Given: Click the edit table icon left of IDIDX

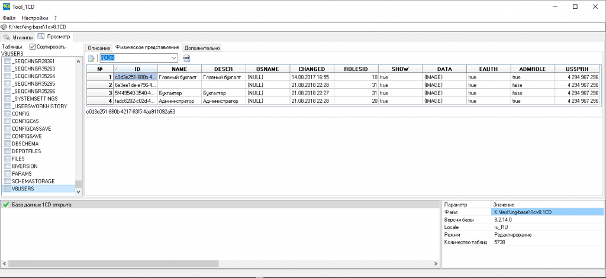Looking at the screenshot, I should (x=92, y=58).
